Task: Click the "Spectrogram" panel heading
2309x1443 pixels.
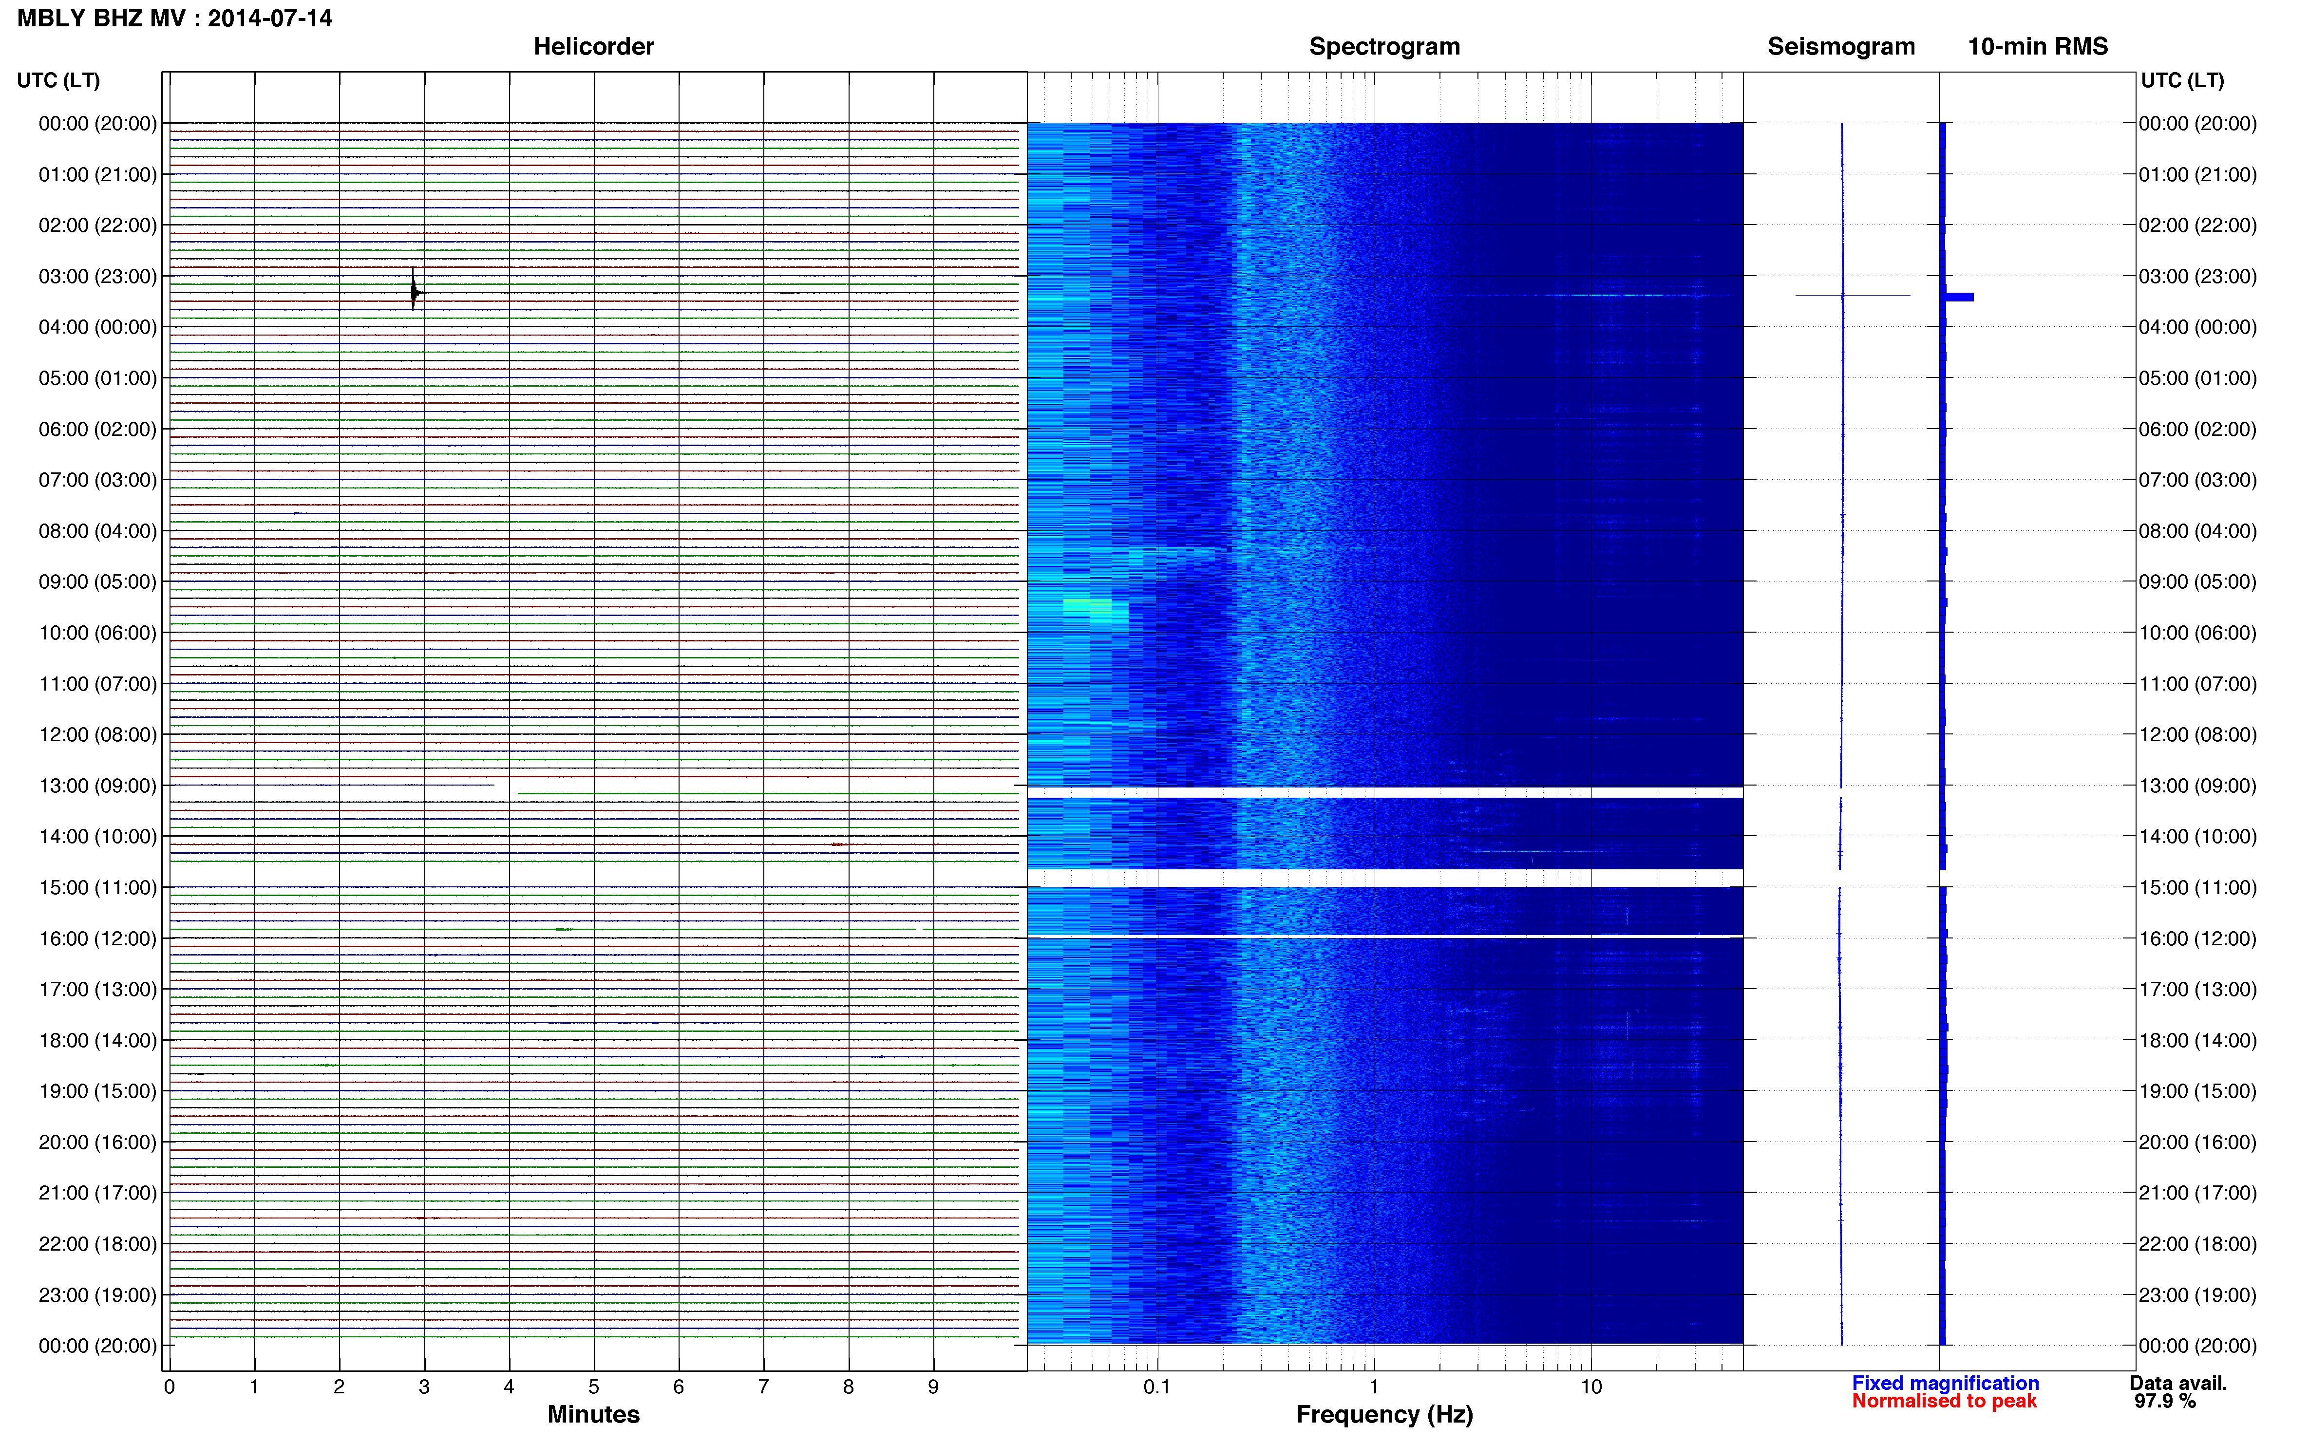Action: coord(1384,47)
